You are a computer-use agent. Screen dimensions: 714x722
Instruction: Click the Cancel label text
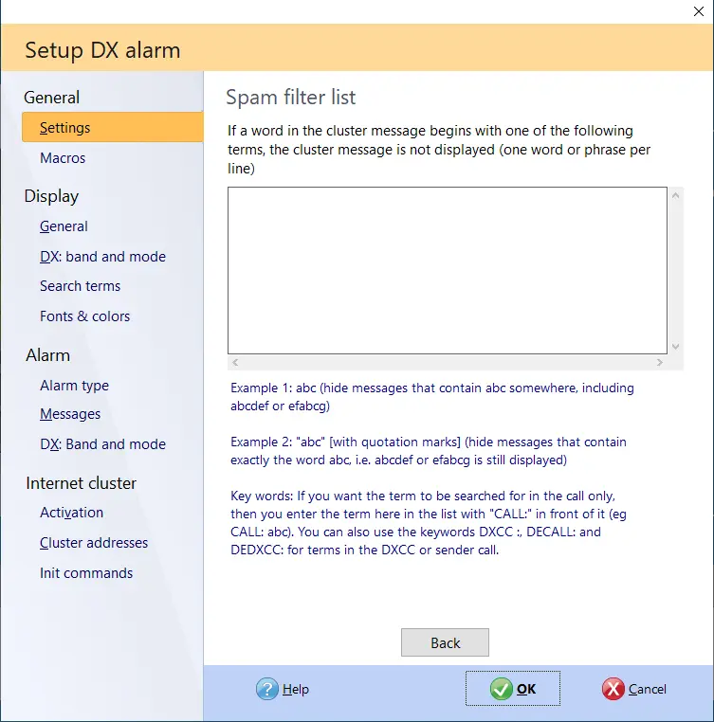point(648,689)
